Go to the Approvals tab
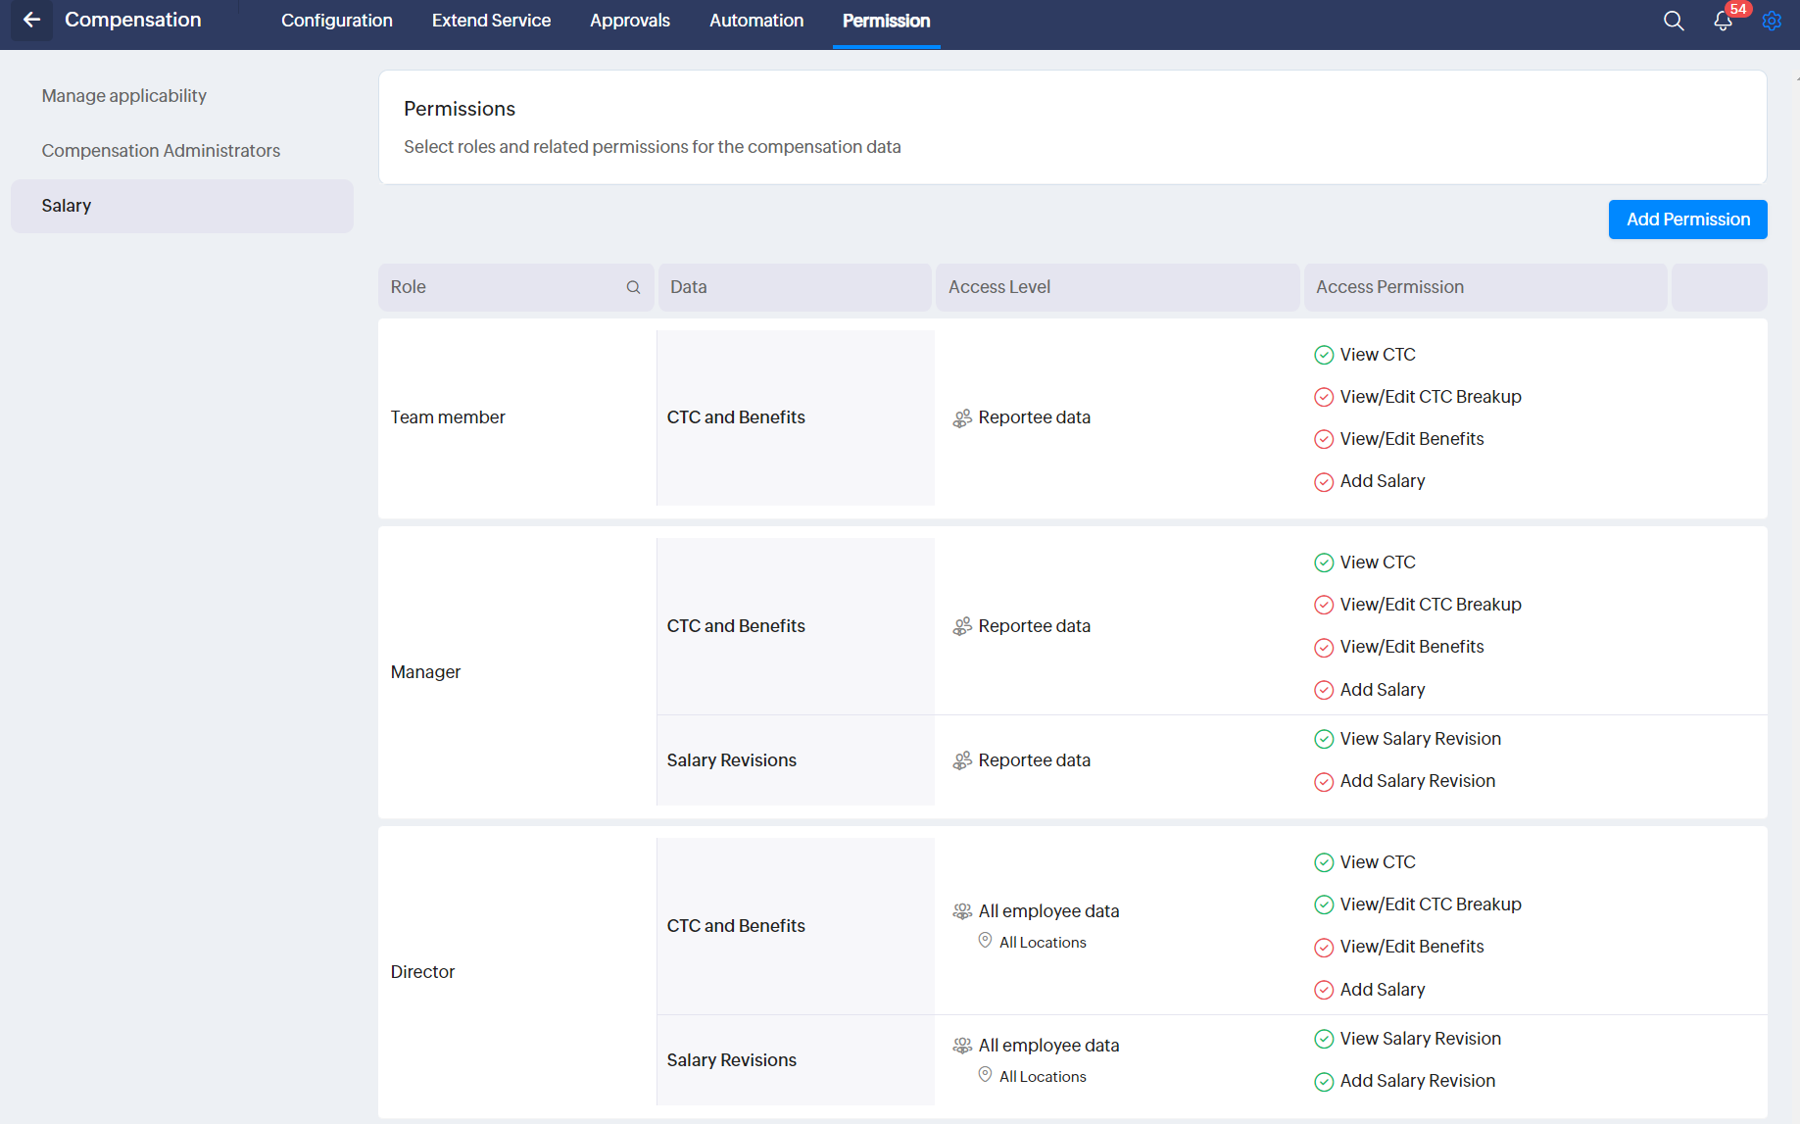 coord(629,21)
